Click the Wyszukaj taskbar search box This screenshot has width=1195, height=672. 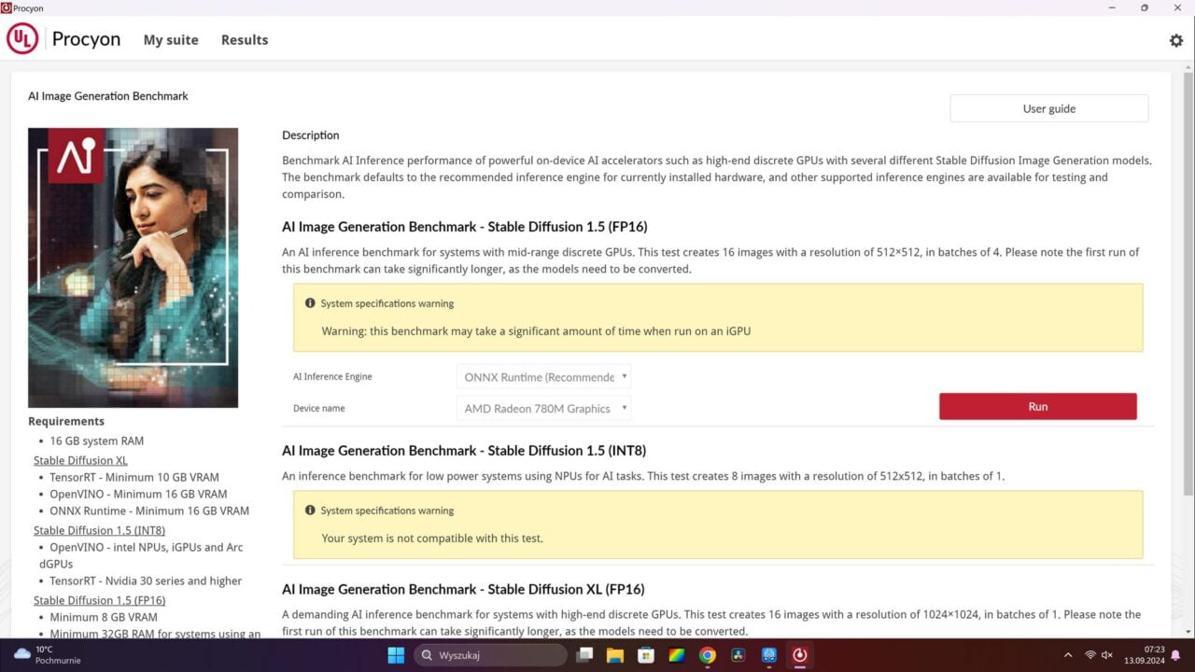click(x=490, y=655)
